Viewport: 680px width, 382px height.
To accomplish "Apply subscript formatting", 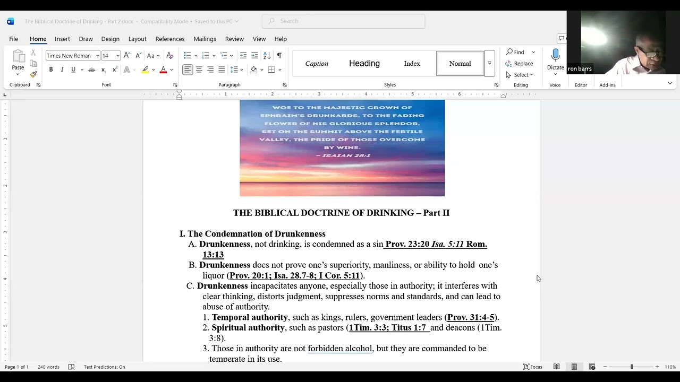I will 104,70.
